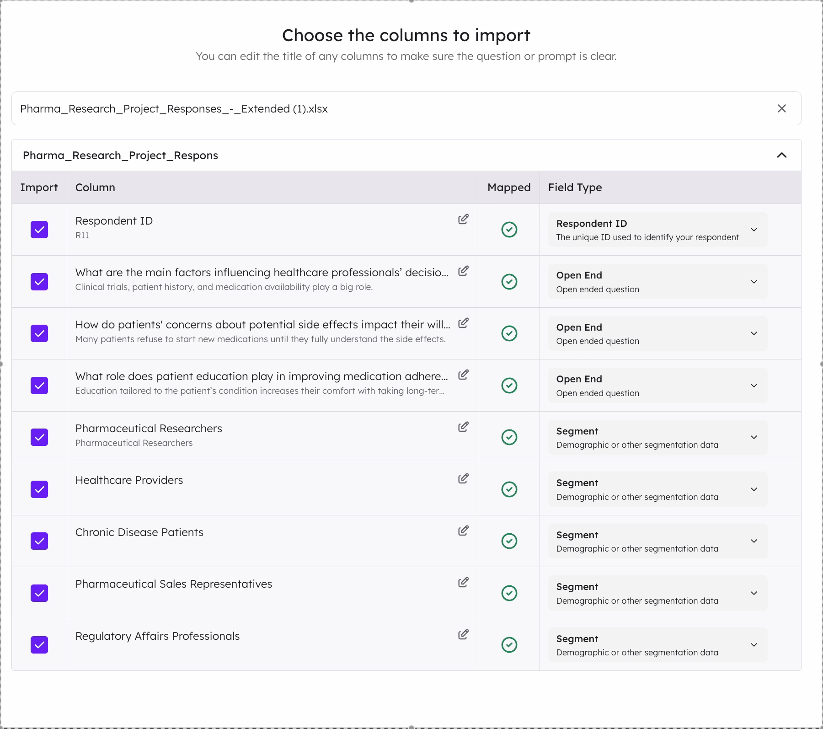
Task: Edit Pharmaceutical Sales Representatives column title
Action: [x=463, y=583]
